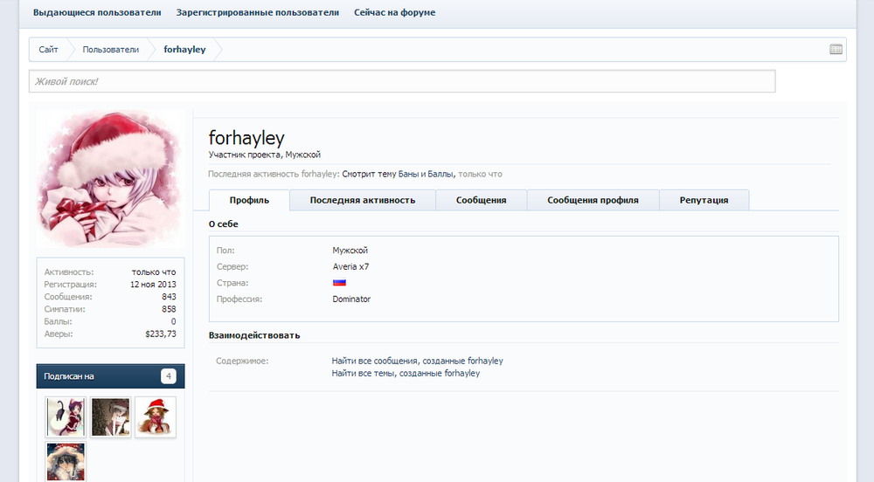Switch to the Последняя активность tab
The height and width of the screenshot is (482, 874).
362,200
